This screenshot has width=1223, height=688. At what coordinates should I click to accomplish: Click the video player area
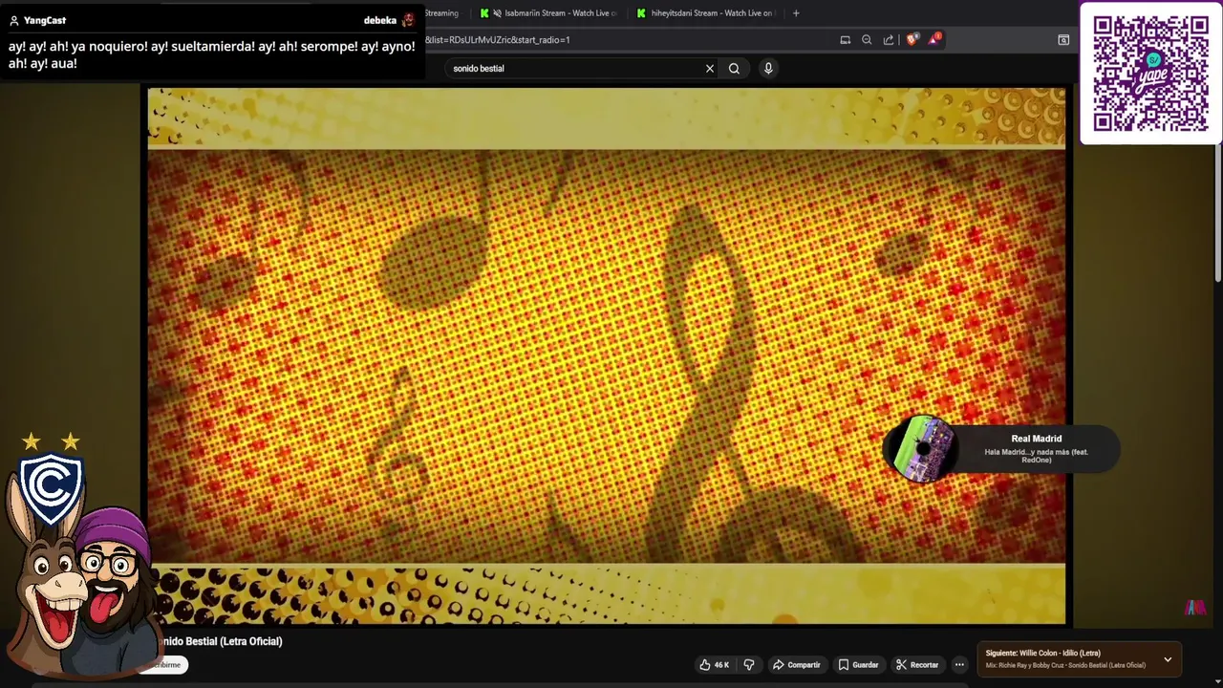tap(606, 355)
